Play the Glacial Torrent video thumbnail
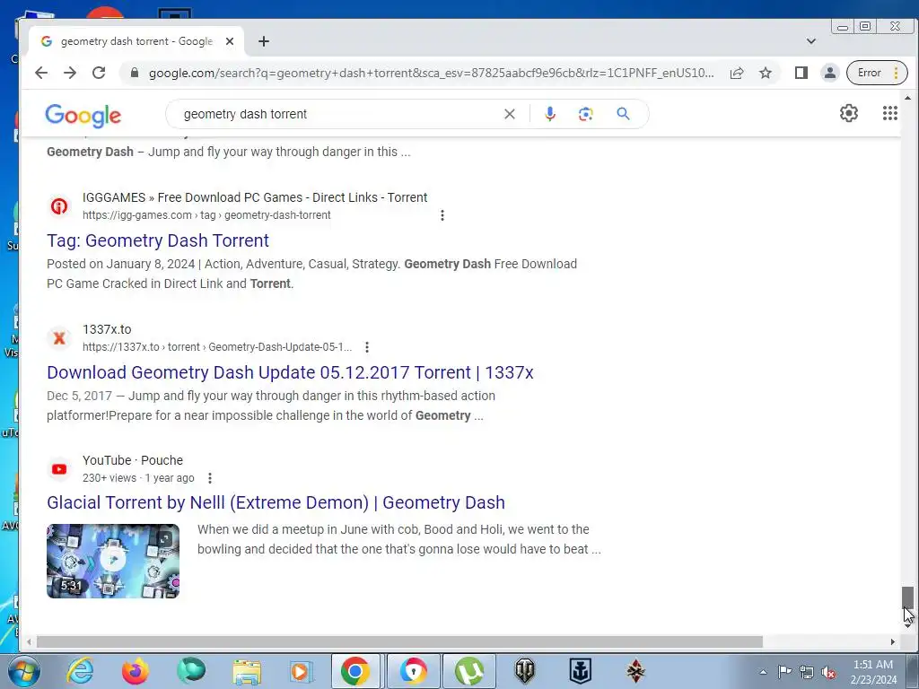Image resolution: width=919 pixels, height=689 pixels. point(113,561)
